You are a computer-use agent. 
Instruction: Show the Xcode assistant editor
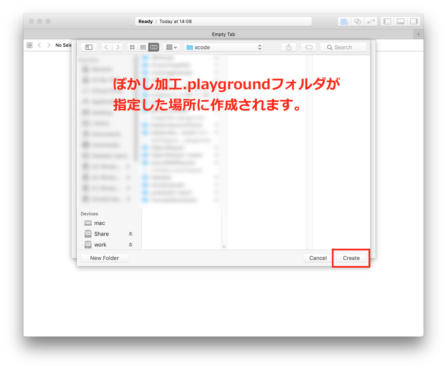(357, 21)
